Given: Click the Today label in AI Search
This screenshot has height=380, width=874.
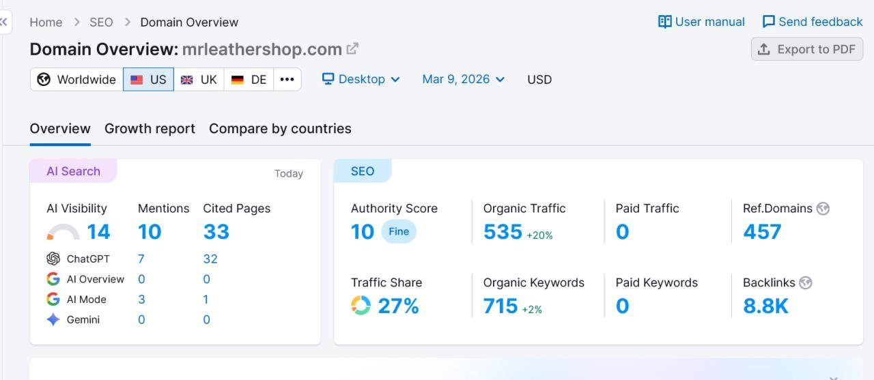Looking at the screenshot, I should pos(289,173).
